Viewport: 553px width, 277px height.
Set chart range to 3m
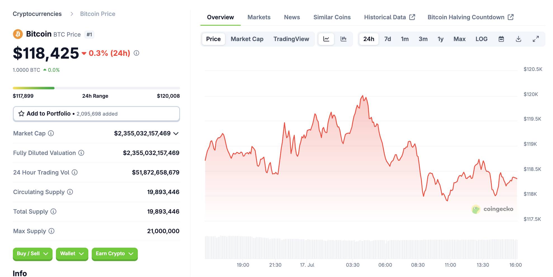(423, 39)
